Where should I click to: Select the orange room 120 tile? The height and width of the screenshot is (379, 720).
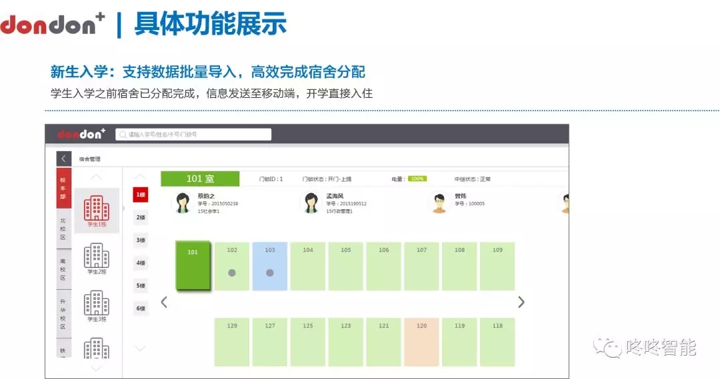click(421, 342)
